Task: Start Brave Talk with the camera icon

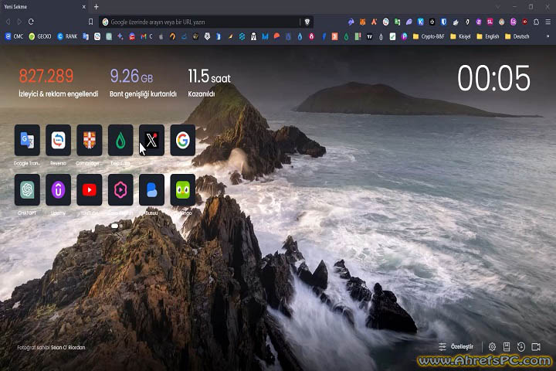Action: (x=536, y=347)
